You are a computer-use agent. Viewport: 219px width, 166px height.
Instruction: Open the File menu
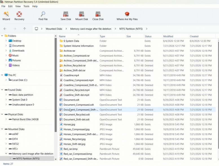tap(3, 6)
